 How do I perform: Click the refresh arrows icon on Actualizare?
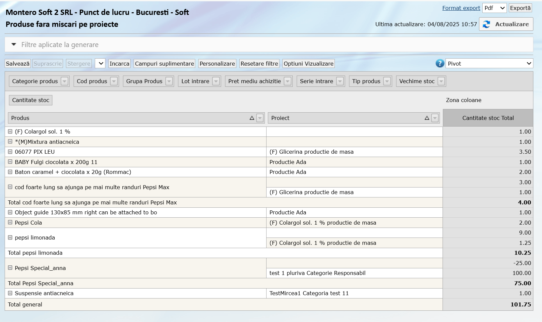486,25
